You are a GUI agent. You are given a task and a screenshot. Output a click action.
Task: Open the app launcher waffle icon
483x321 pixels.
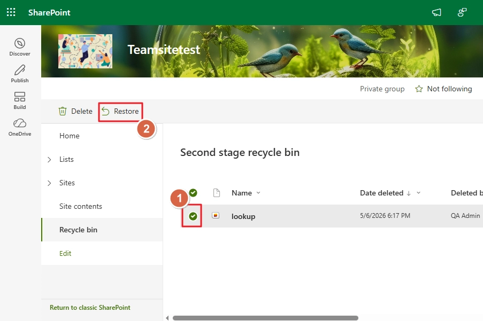(11, 12)
